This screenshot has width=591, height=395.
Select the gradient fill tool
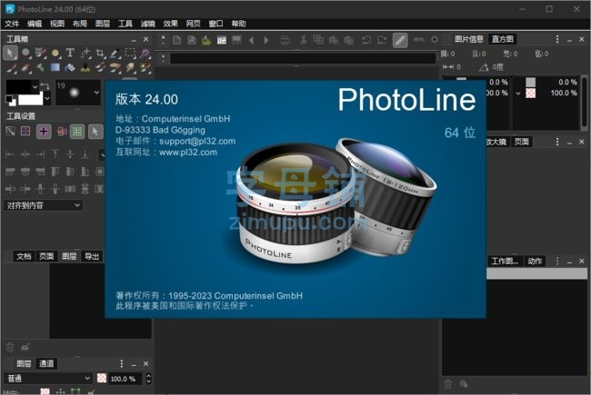tap(55, 67)
